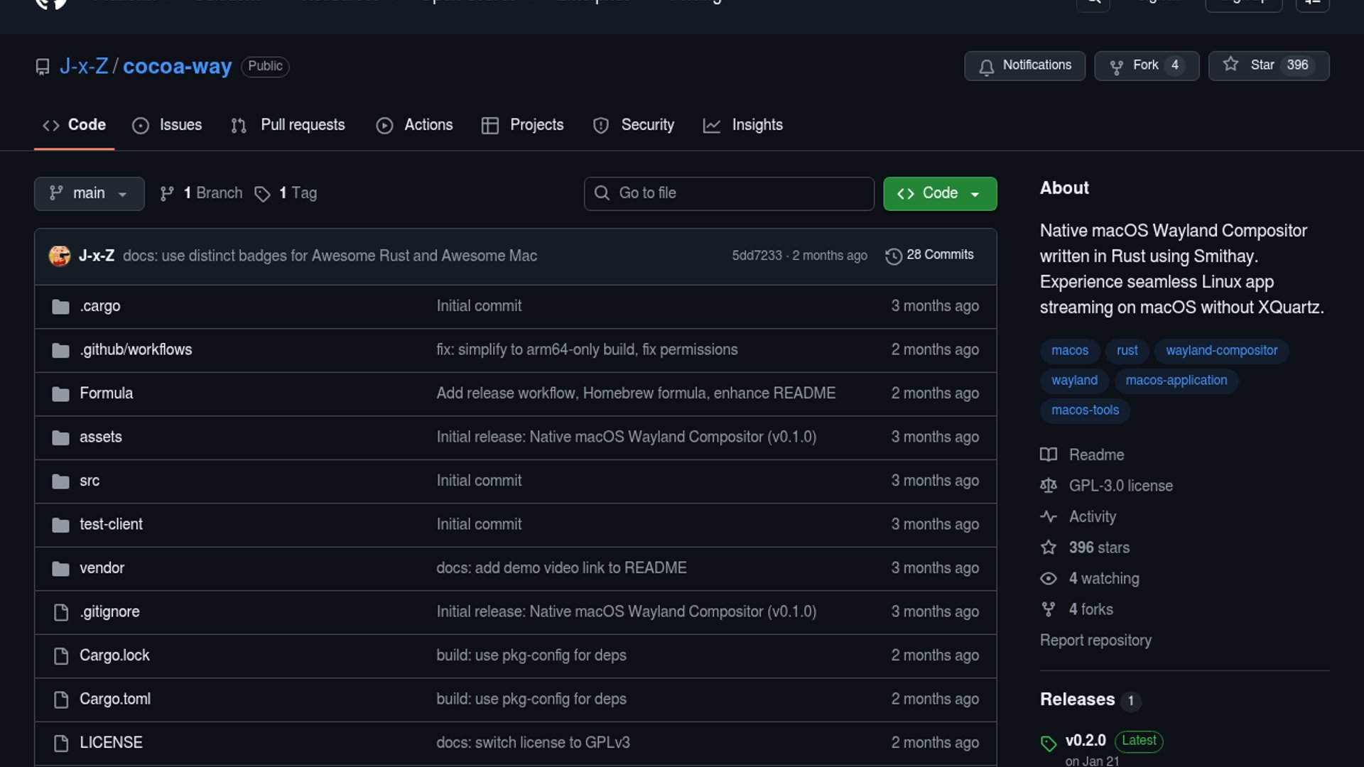Switch to the Issues tab

pos(168,125)
